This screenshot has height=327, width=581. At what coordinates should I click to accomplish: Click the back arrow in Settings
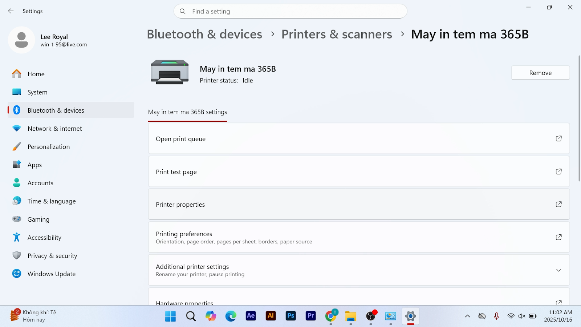click(11, 11)
